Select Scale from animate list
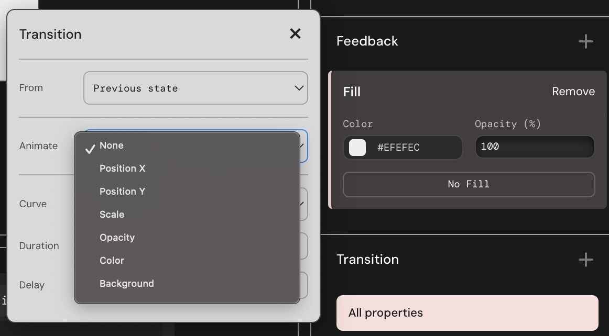Viewport: 609px width, 336px height. pos(112,215)
